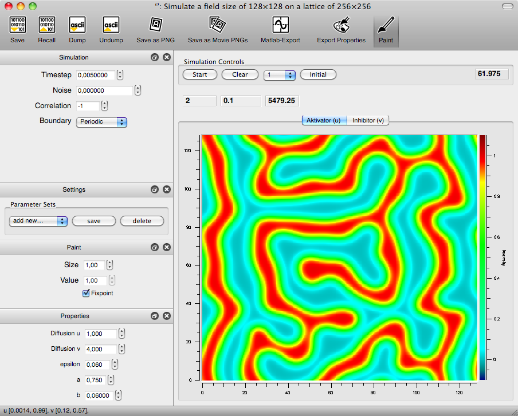The width and height of the screenshot is (518, 416).
Task: Click the Save as PNG icon
Action: click(155, 26)
